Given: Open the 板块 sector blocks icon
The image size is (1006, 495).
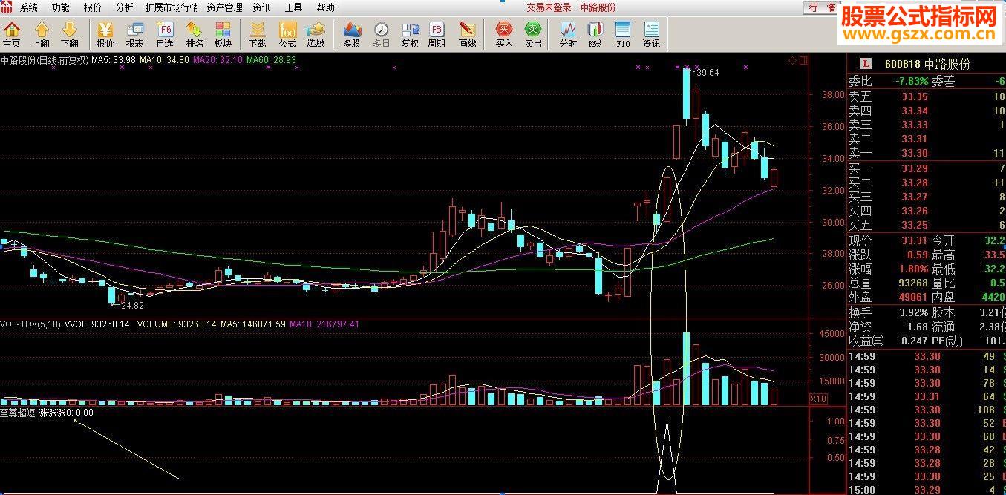Looking at the screenshot, I should click(x=223, y=34).
